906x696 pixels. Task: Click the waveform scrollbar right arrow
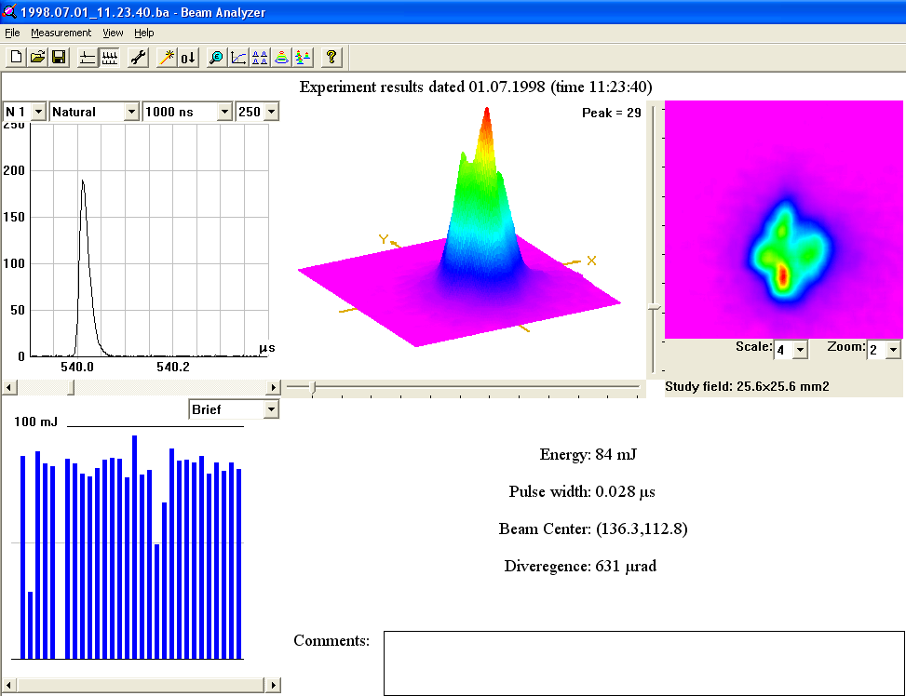tap(274, 387)
